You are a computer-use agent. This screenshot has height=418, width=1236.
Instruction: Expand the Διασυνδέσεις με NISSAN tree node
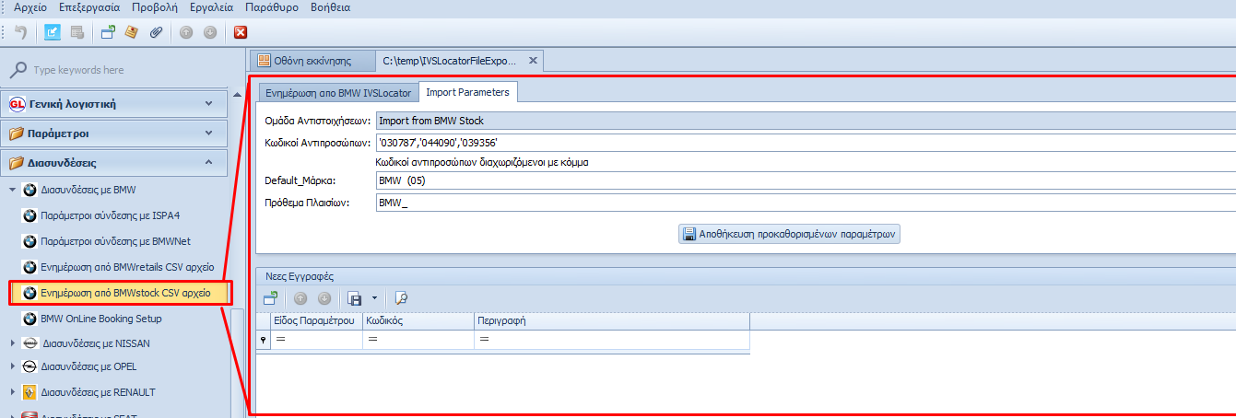pos(13,343)
